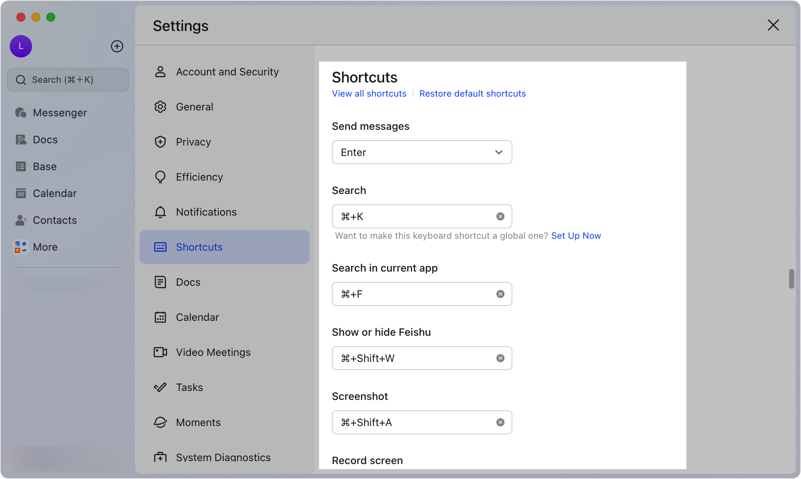Open the Contacts section in the sidebar
The image size is (801, 479).
[x=55, y=220]
